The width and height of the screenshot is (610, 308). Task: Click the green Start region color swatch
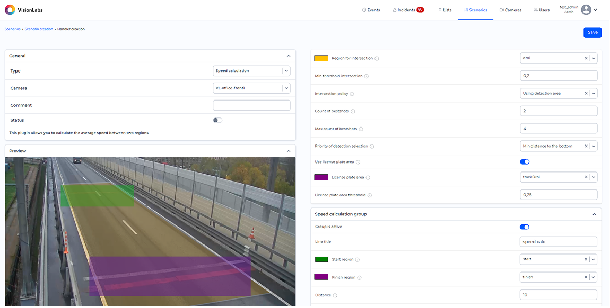click(321, 259)
